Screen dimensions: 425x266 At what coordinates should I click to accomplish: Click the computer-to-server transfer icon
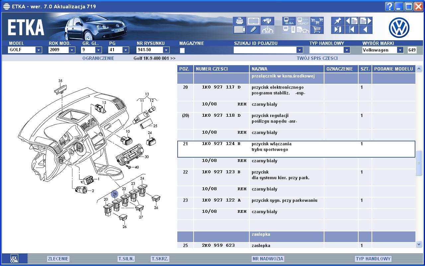pyautogui.click(x=289, y=30)
